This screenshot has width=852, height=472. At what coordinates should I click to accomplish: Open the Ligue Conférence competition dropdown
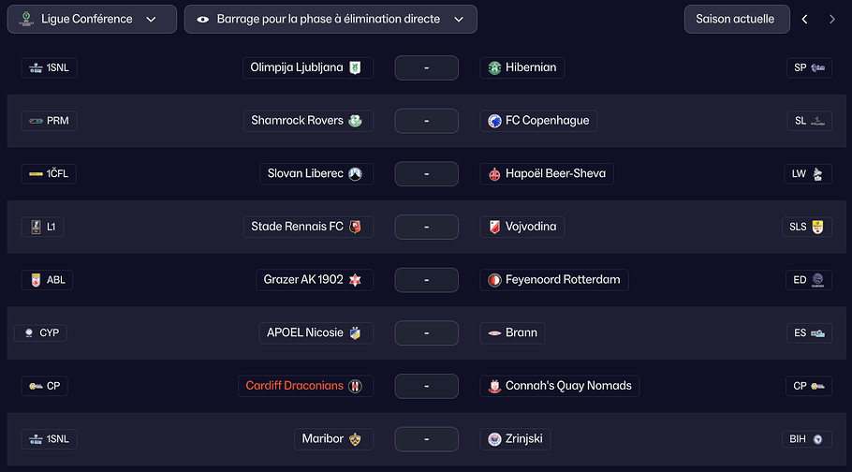91,19
